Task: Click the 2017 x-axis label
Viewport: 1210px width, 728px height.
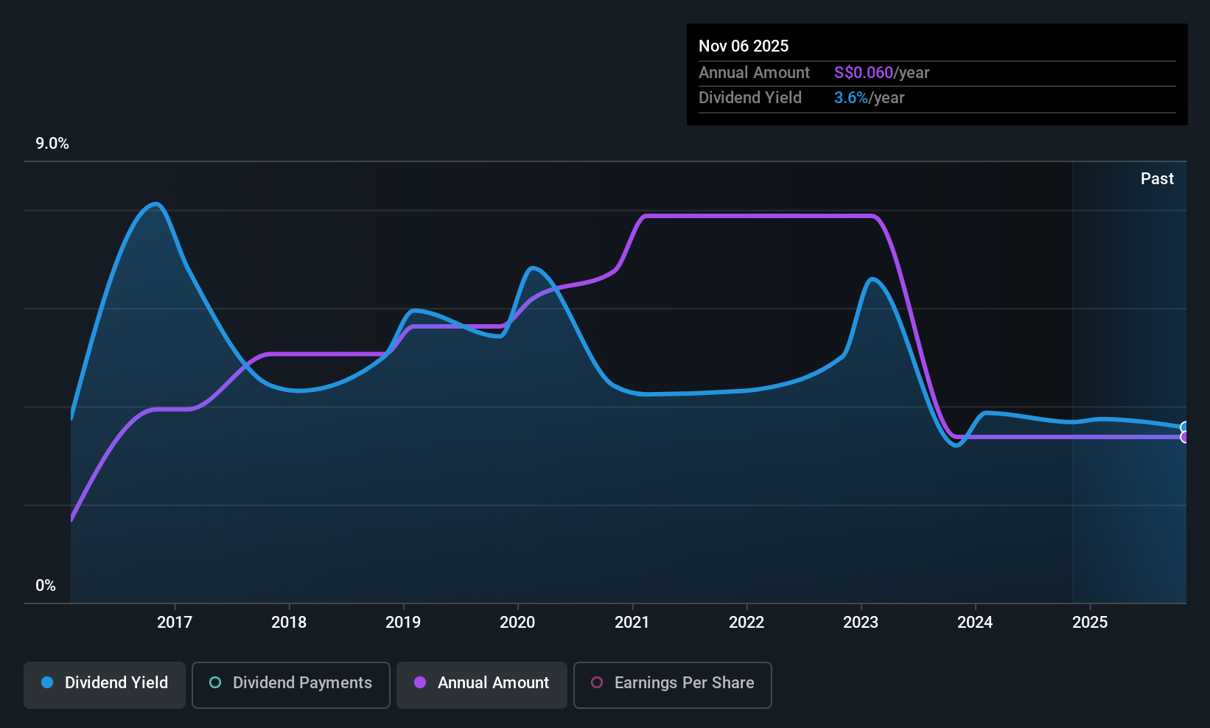Action: 175,623
